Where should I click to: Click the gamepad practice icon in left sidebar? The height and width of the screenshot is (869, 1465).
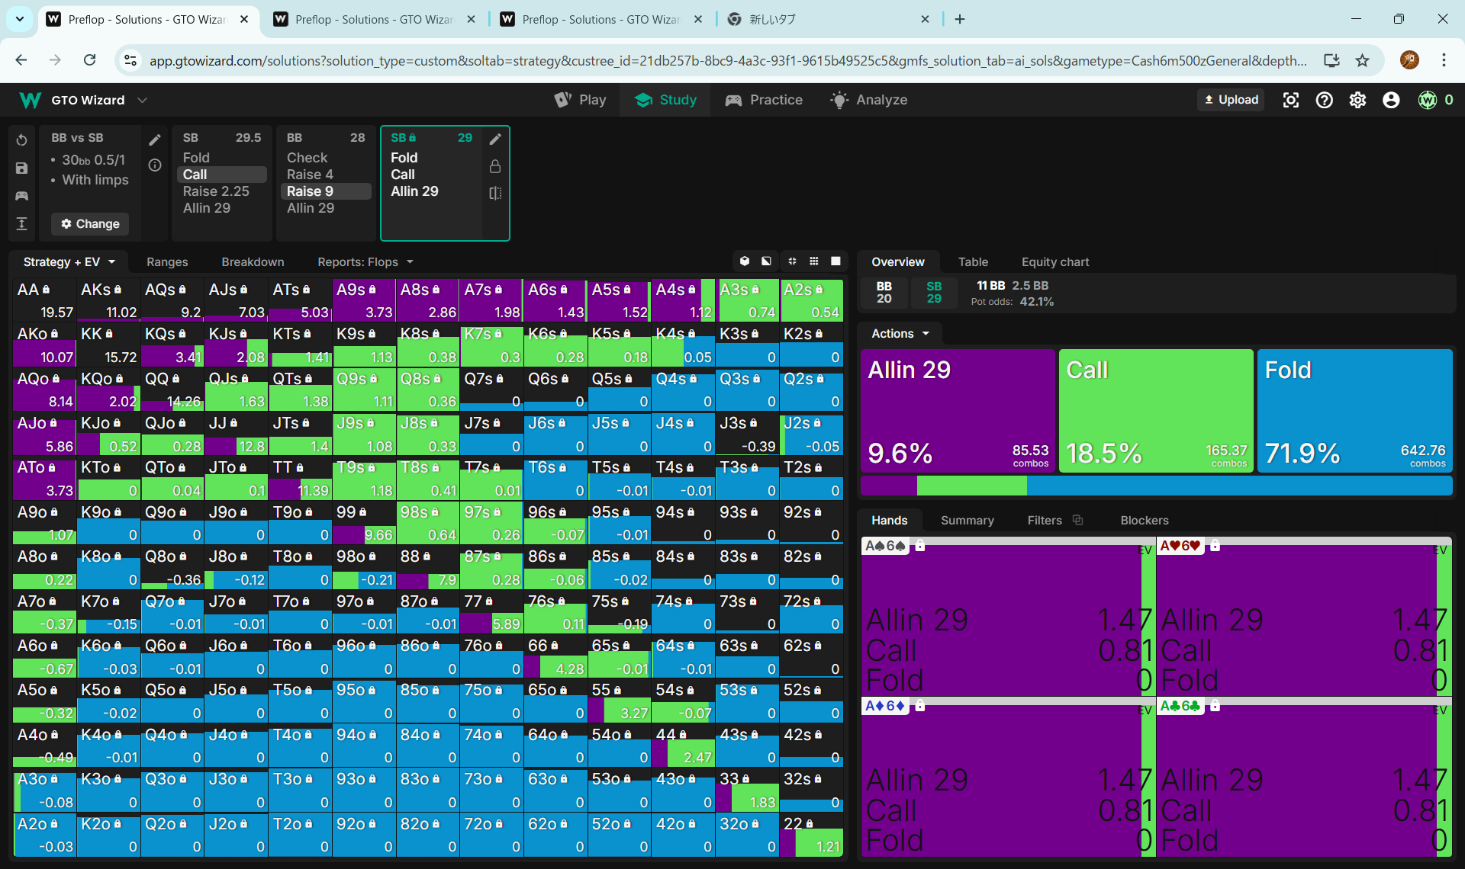21,196
